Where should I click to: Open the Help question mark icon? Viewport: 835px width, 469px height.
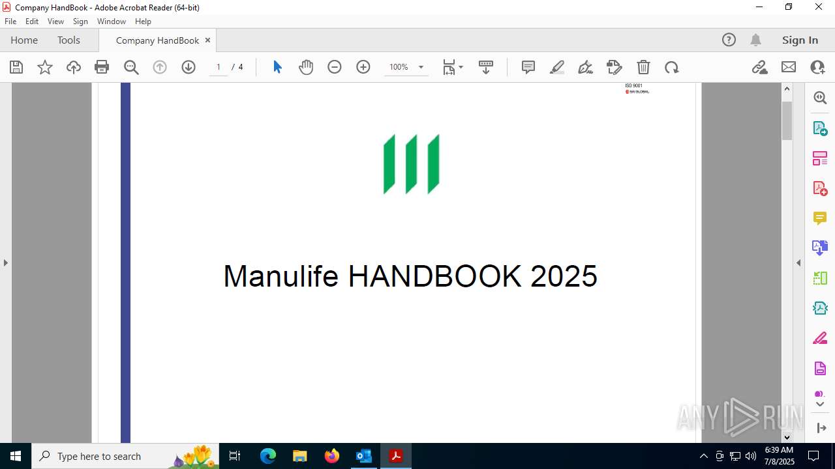click(729, 40)
